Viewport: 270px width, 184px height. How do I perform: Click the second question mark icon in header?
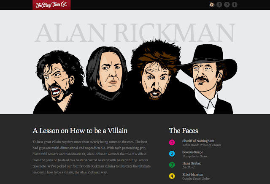(x=227, y=5)
